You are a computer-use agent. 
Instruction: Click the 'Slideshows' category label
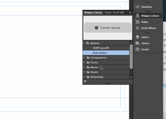point(97,77)
